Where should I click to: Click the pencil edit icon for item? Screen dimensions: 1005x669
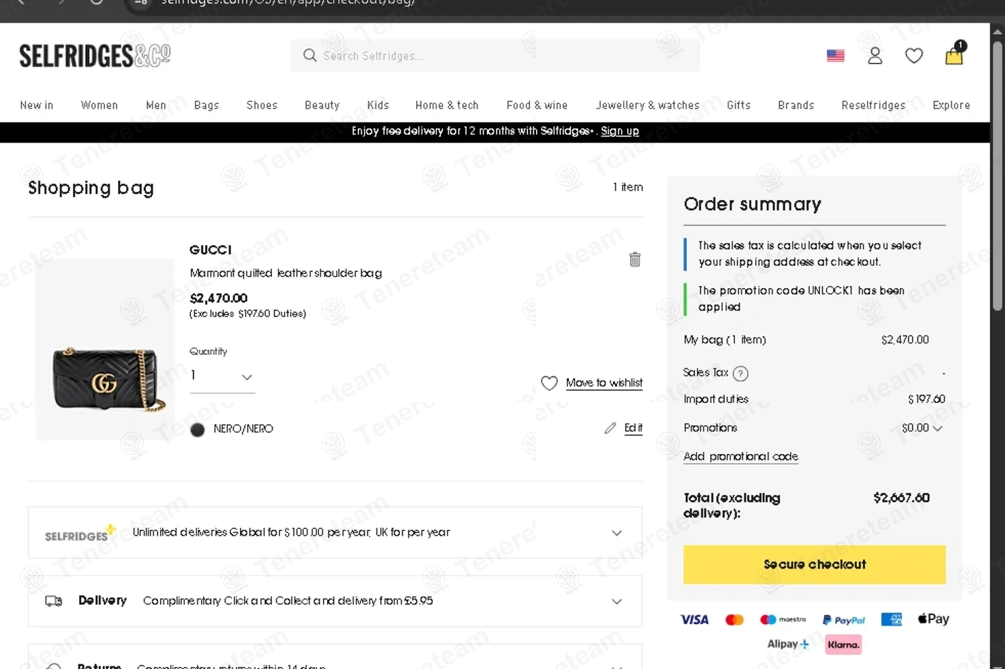point(610,428)
